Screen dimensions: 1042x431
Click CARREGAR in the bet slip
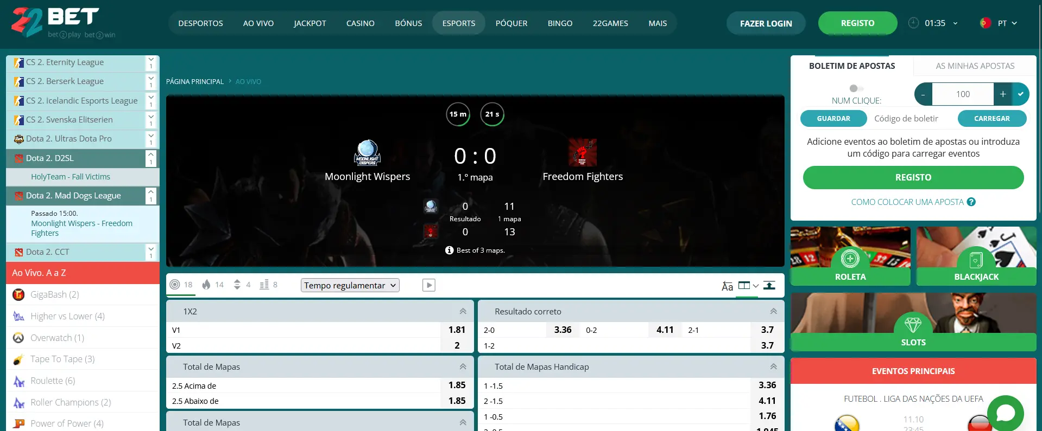992,118
